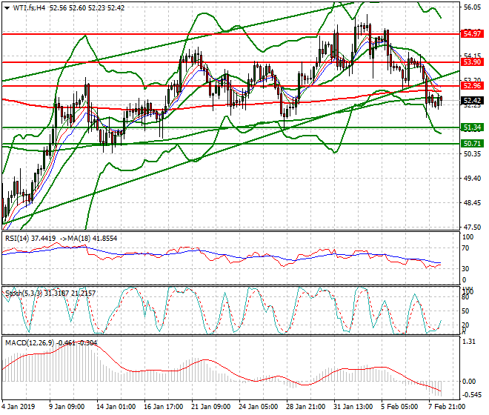Viewport: 489px width, 415px height.
Task: Click the 48.45 price axis value
Action: (x=472, y=203)
